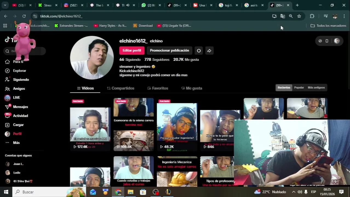Open Chrome profile avatar
The height and width of the screenshot is (197, 350).
coord(335,16)
